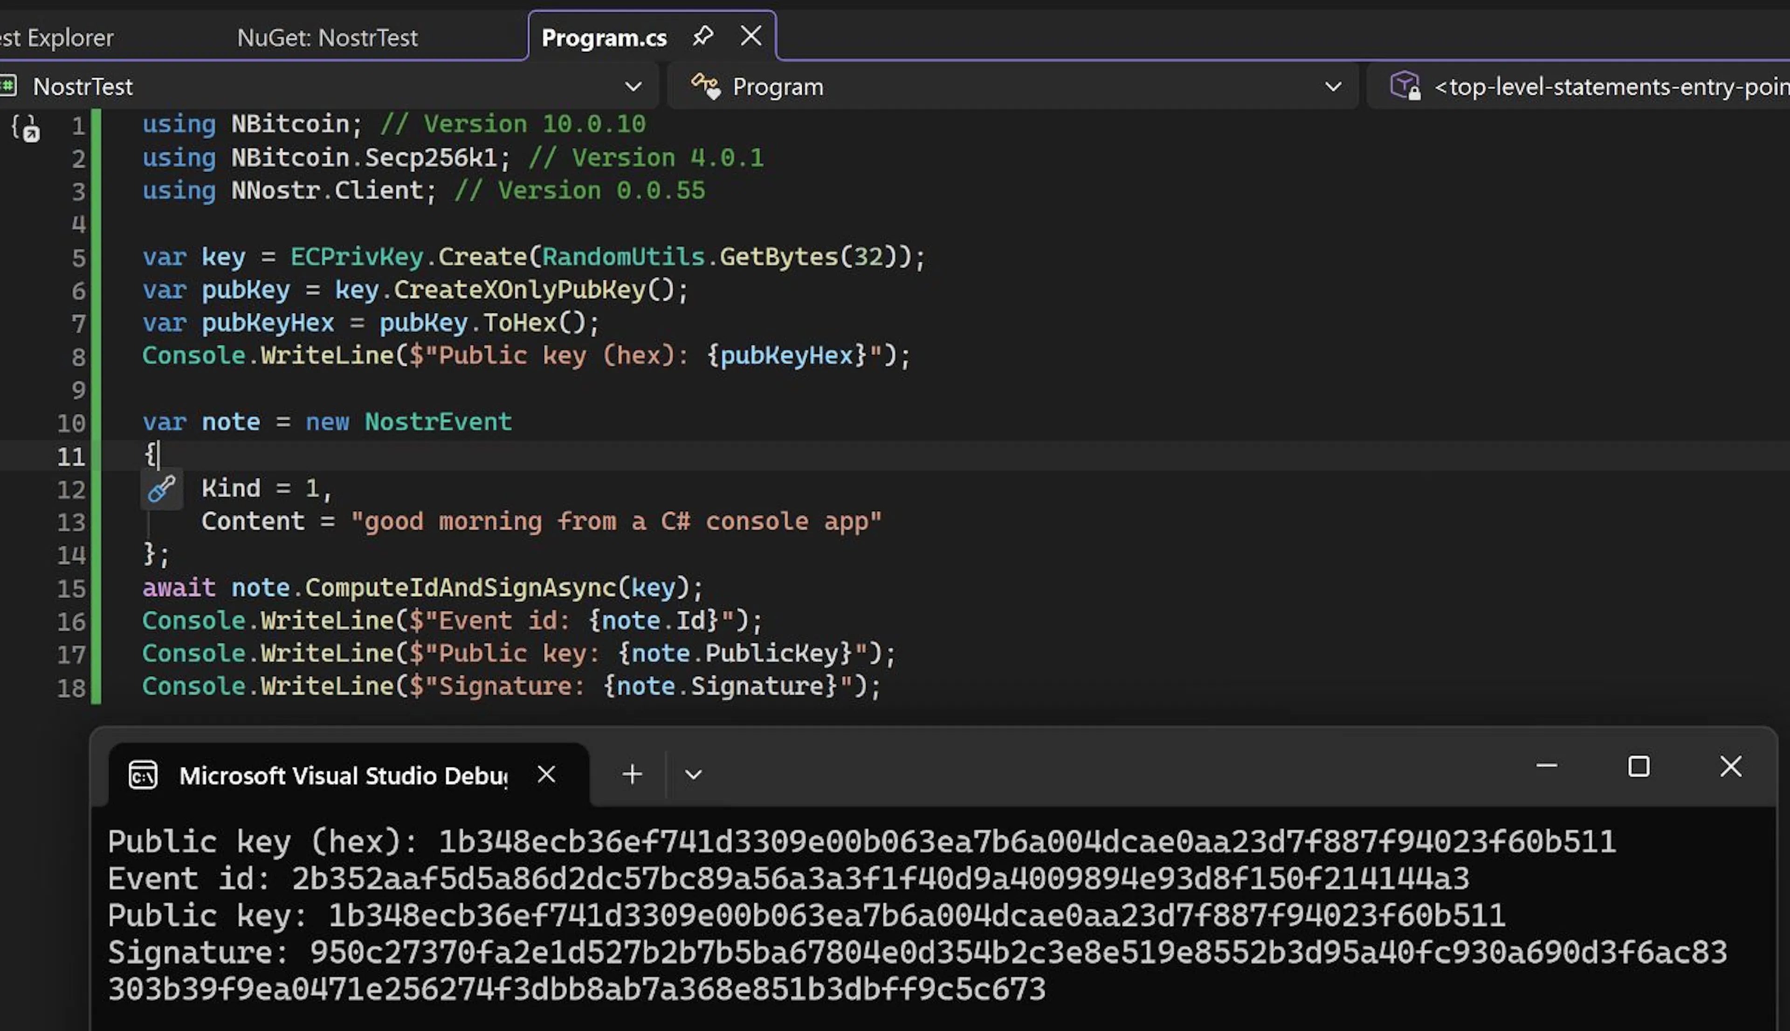Viewport: 1790px width, 1031px height.
Task: Click the Program class icon in navigation bar
Action: tap(706, 86)
